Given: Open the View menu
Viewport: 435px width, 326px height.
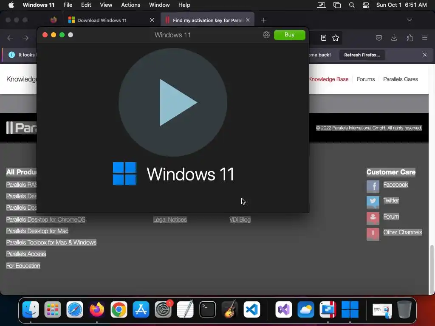Looking at the screenshot, I should (106, 5).
